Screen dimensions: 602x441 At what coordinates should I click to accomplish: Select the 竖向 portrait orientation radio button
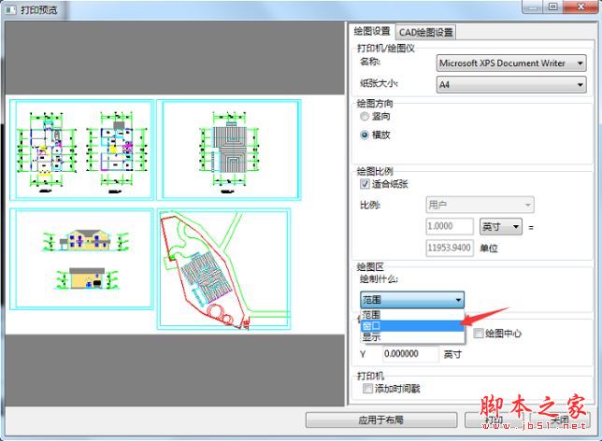pyautogui.click(x=365, y=116)
